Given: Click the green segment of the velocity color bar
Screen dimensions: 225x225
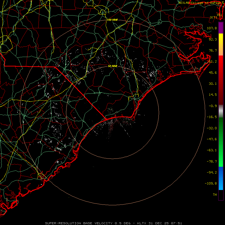Looking at the screenshot, I should click(x=221, y=142).
